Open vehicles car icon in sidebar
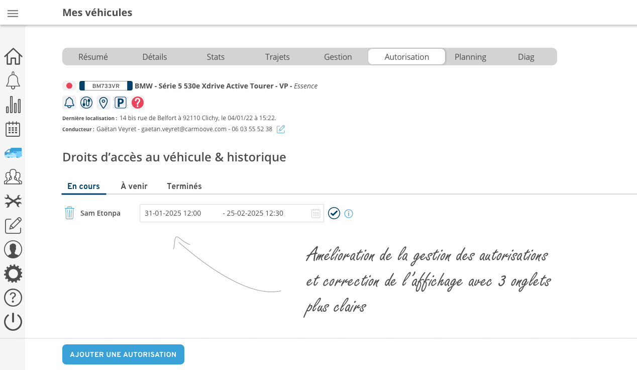Viewport: 637px width, 370px height. [13, 153]
